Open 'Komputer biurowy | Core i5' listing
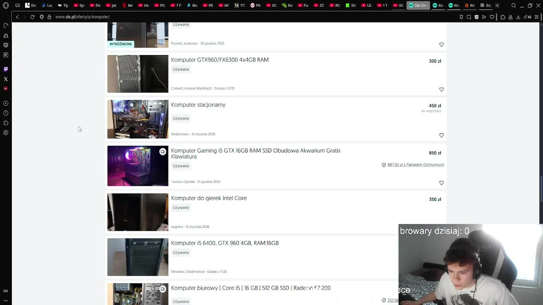Image resolution: width=543 pixels, height=305 pixels. 251,288
